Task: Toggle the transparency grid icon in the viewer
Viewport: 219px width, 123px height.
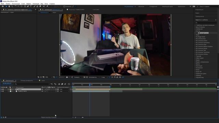Action: [87, 77]
